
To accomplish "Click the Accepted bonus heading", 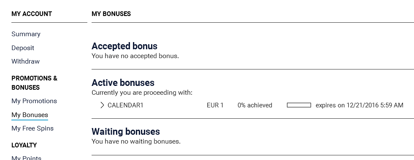I will point(124,46).
